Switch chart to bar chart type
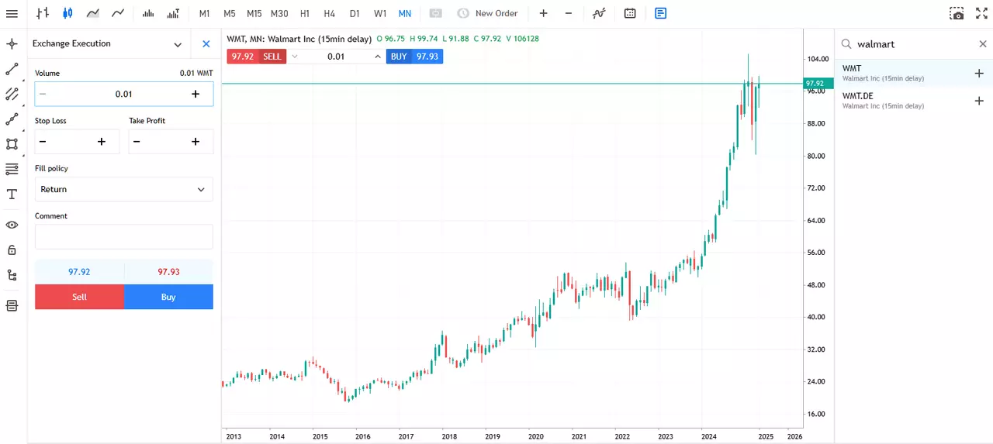This screenshot has width=993, height=444. click(x=43, y=13)
